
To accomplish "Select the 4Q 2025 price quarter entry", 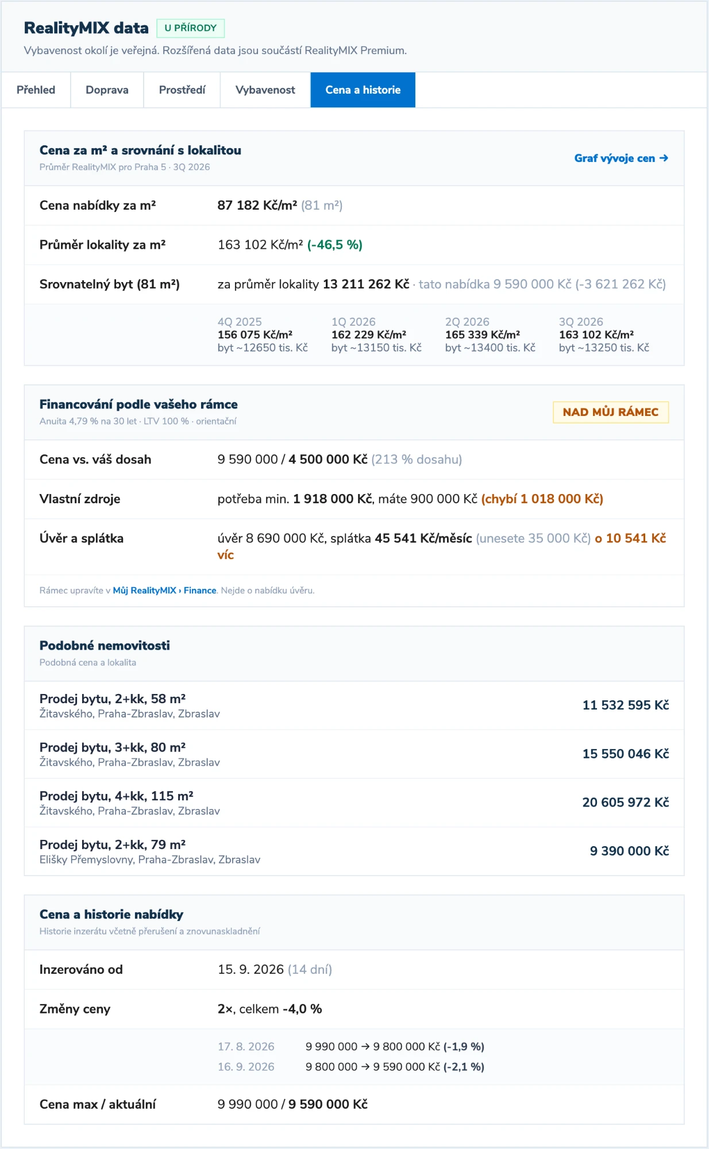I will tap(263, 334).
